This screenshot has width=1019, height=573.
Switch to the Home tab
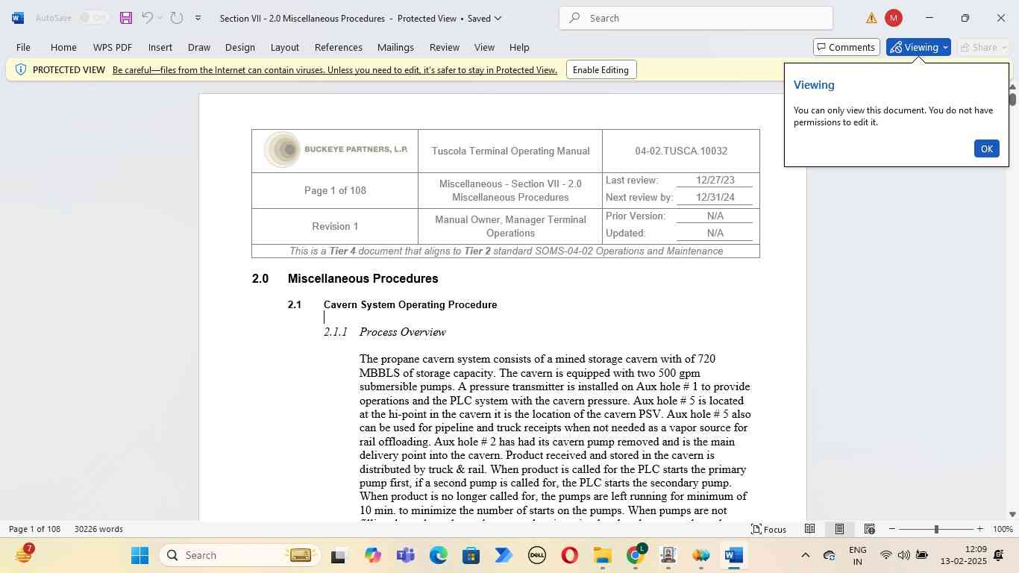point(63,47)
